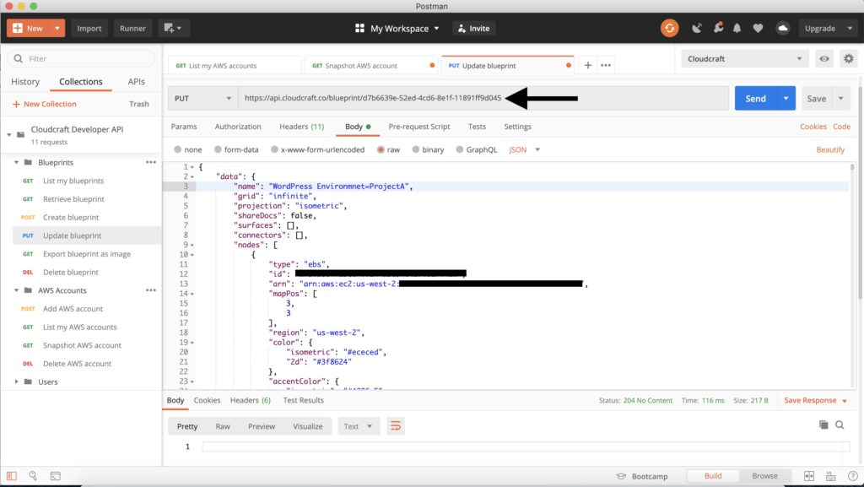Open the Capture requests satellite icon
The height and width of the screenshot is (487, 864).
pyautogui.click(x=694, y=28)
